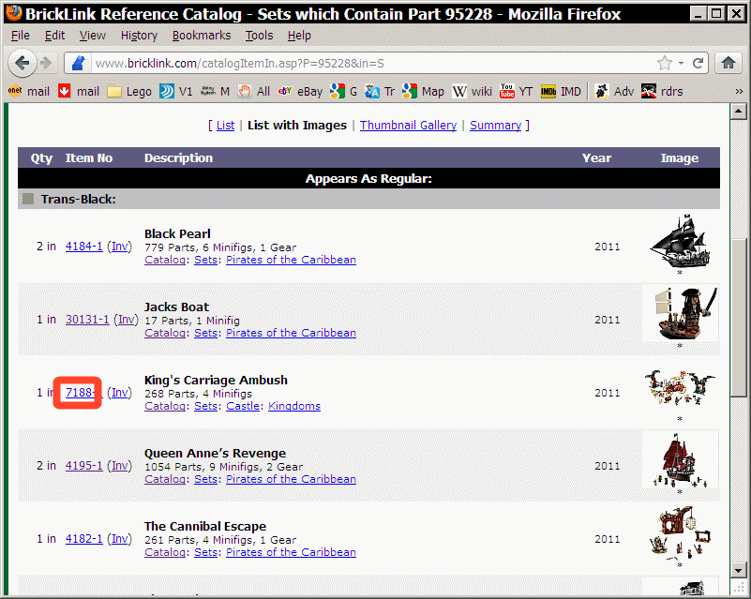Open inventory of set 4195-1
This screenshot has width=751, height=599.
120,465
